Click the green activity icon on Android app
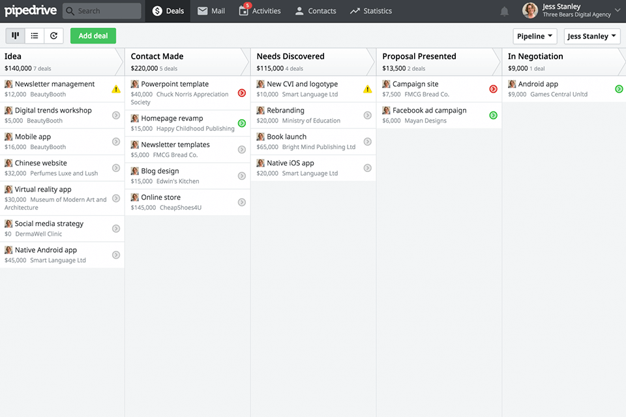 click(x=619, y=89)
